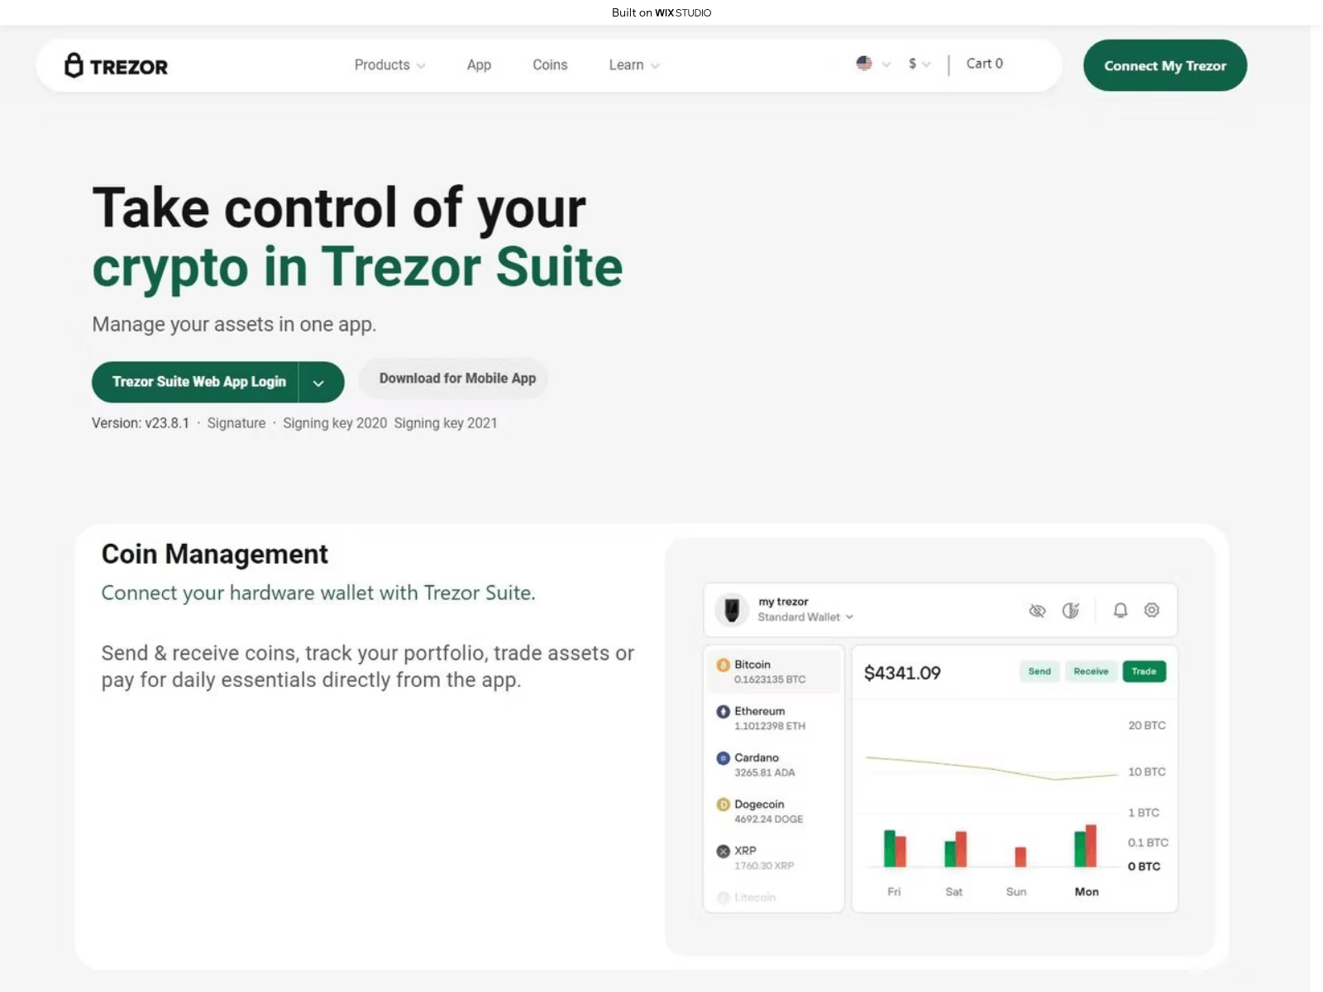
Task: Expand the Learn chevron arrow
Action: click(655, 65)
